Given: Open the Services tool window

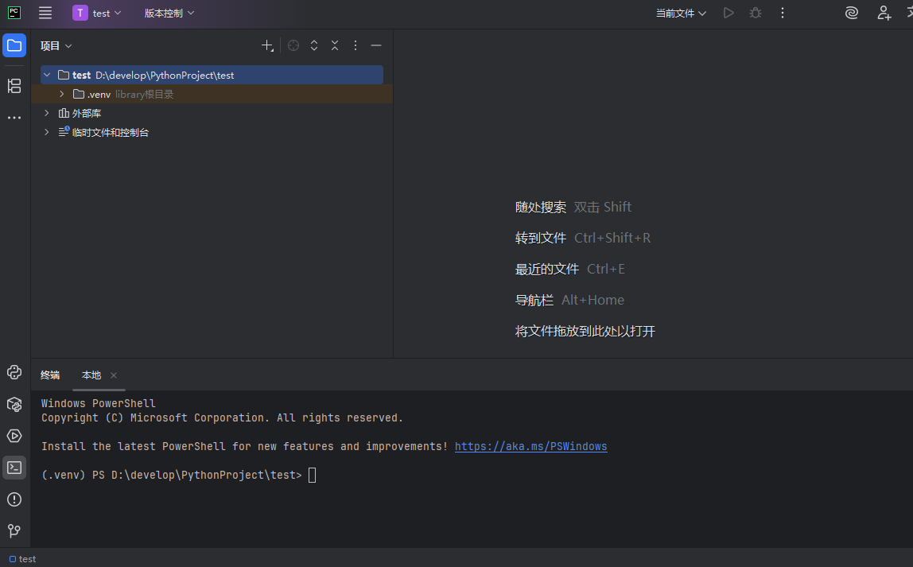Looking at the screenshot, I should [x=14, y=436].
